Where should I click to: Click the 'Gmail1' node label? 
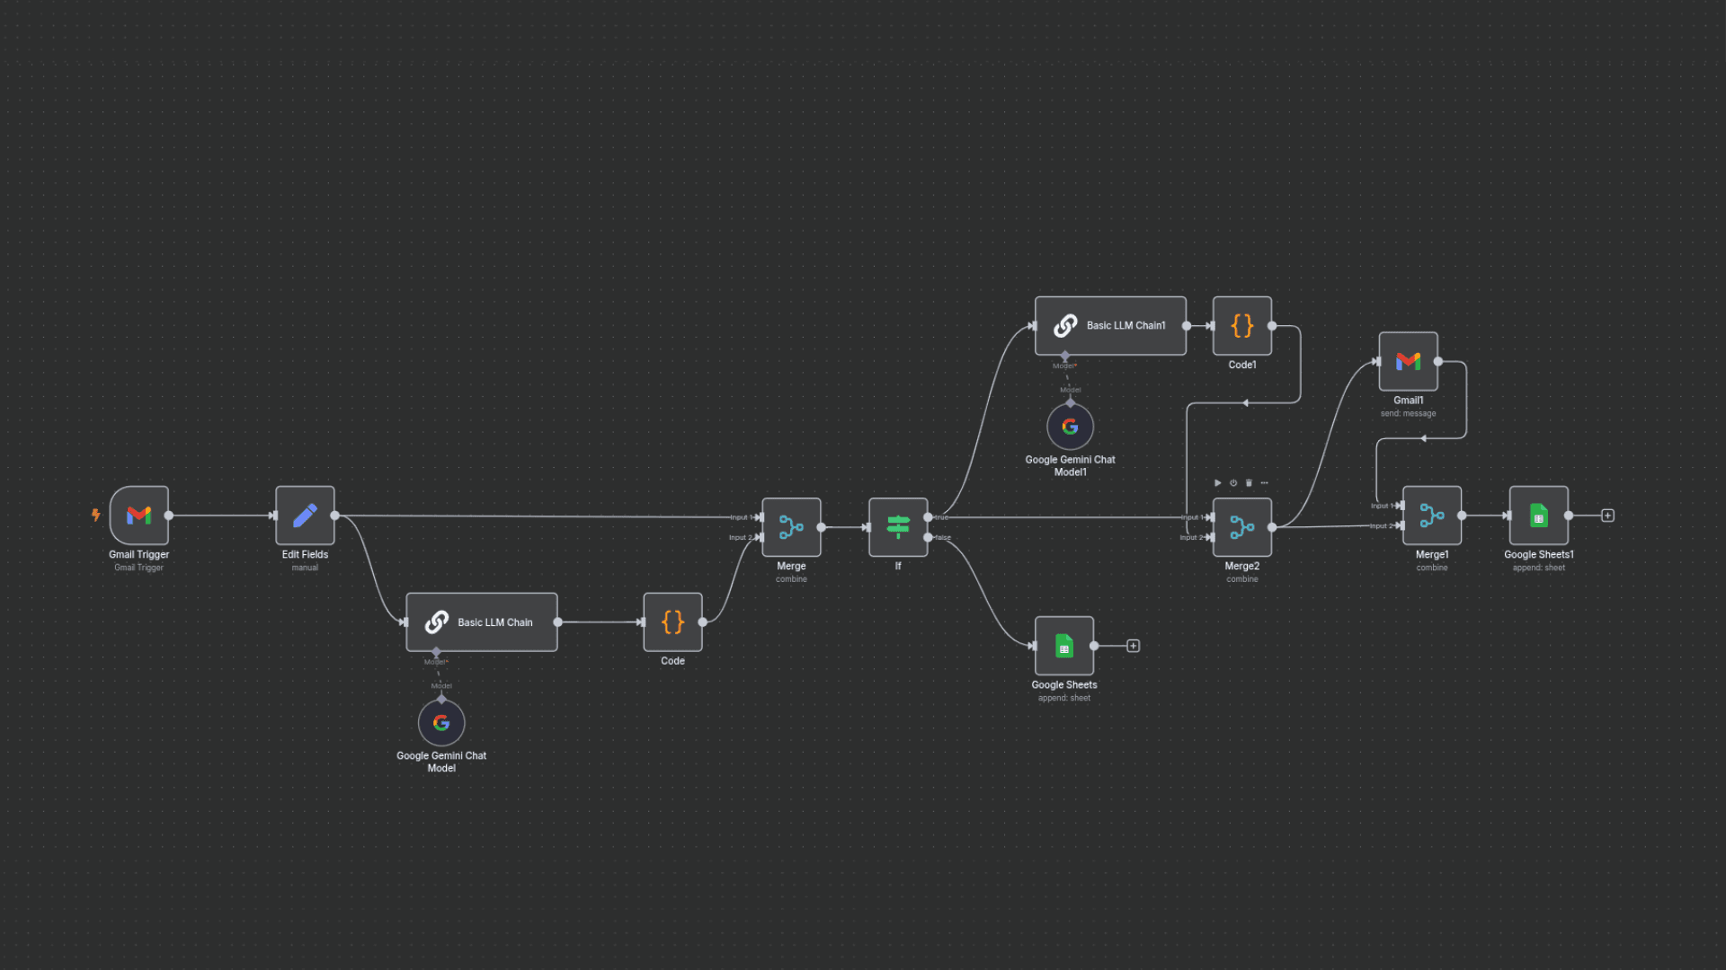[x=1409, y=401]
